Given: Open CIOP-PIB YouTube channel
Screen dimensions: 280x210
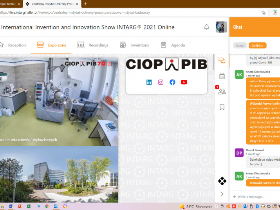Looking at the screenshot, I should click(x=184, y=82).
